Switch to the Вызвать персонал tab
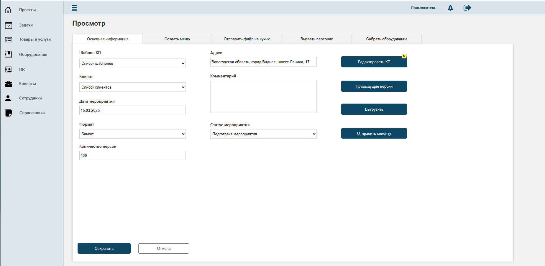This screenshot has width=545, height=266. point(317,39)
